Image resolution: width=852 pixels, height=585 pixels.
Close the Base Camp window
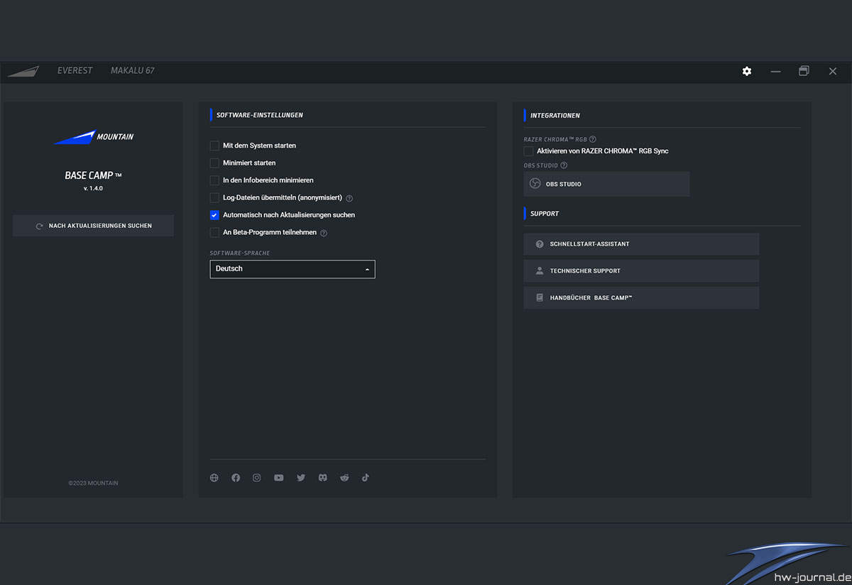tap(833, 71)
